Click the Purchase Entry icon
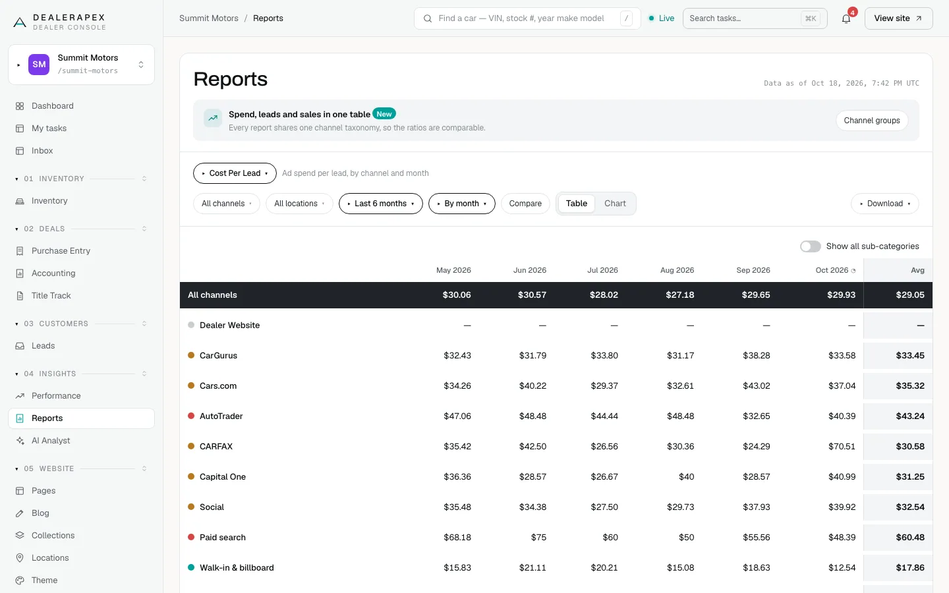 pyautogui.click(x=20, y=251)
